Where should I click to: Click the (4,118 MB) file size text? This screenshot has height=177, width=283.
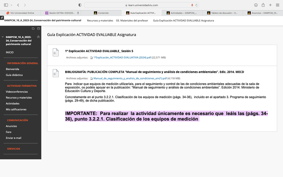(174, 78)
